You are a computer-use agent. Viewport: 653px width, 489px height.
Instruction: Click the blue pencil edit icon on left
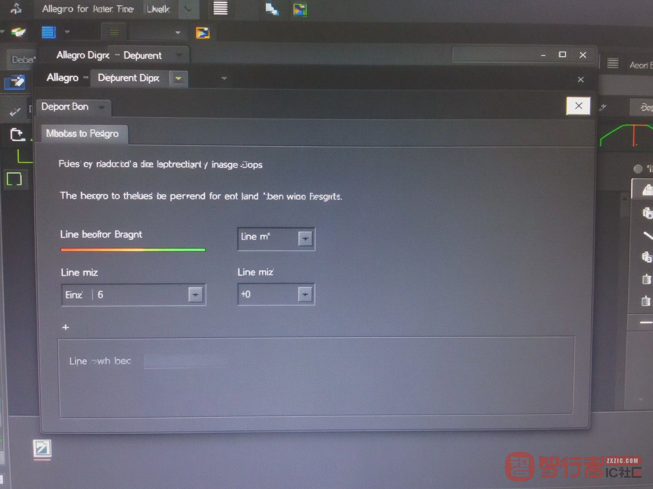pyautogui.click(x=15, y=82)
